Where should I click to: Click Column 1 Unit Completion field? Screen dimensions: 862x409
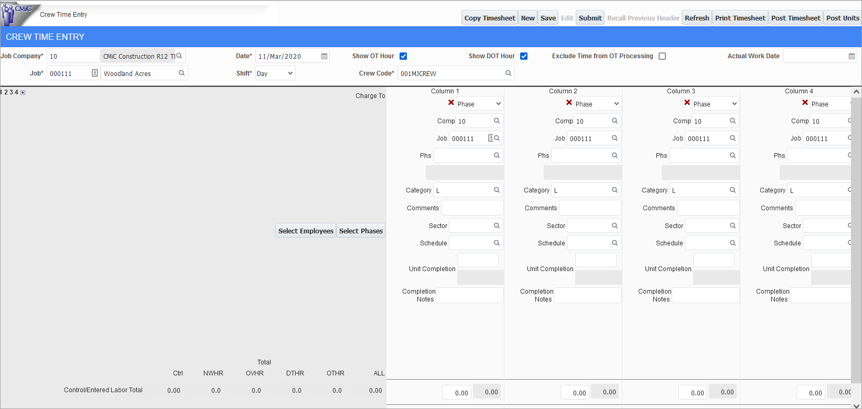pos(478,260)
